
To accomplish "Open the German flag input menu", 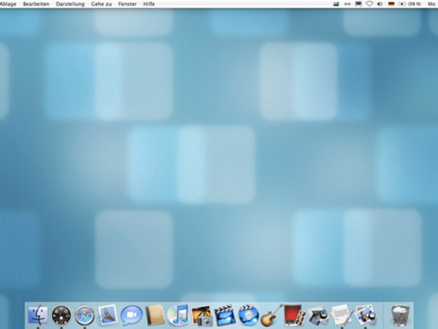I will [391, 4].
